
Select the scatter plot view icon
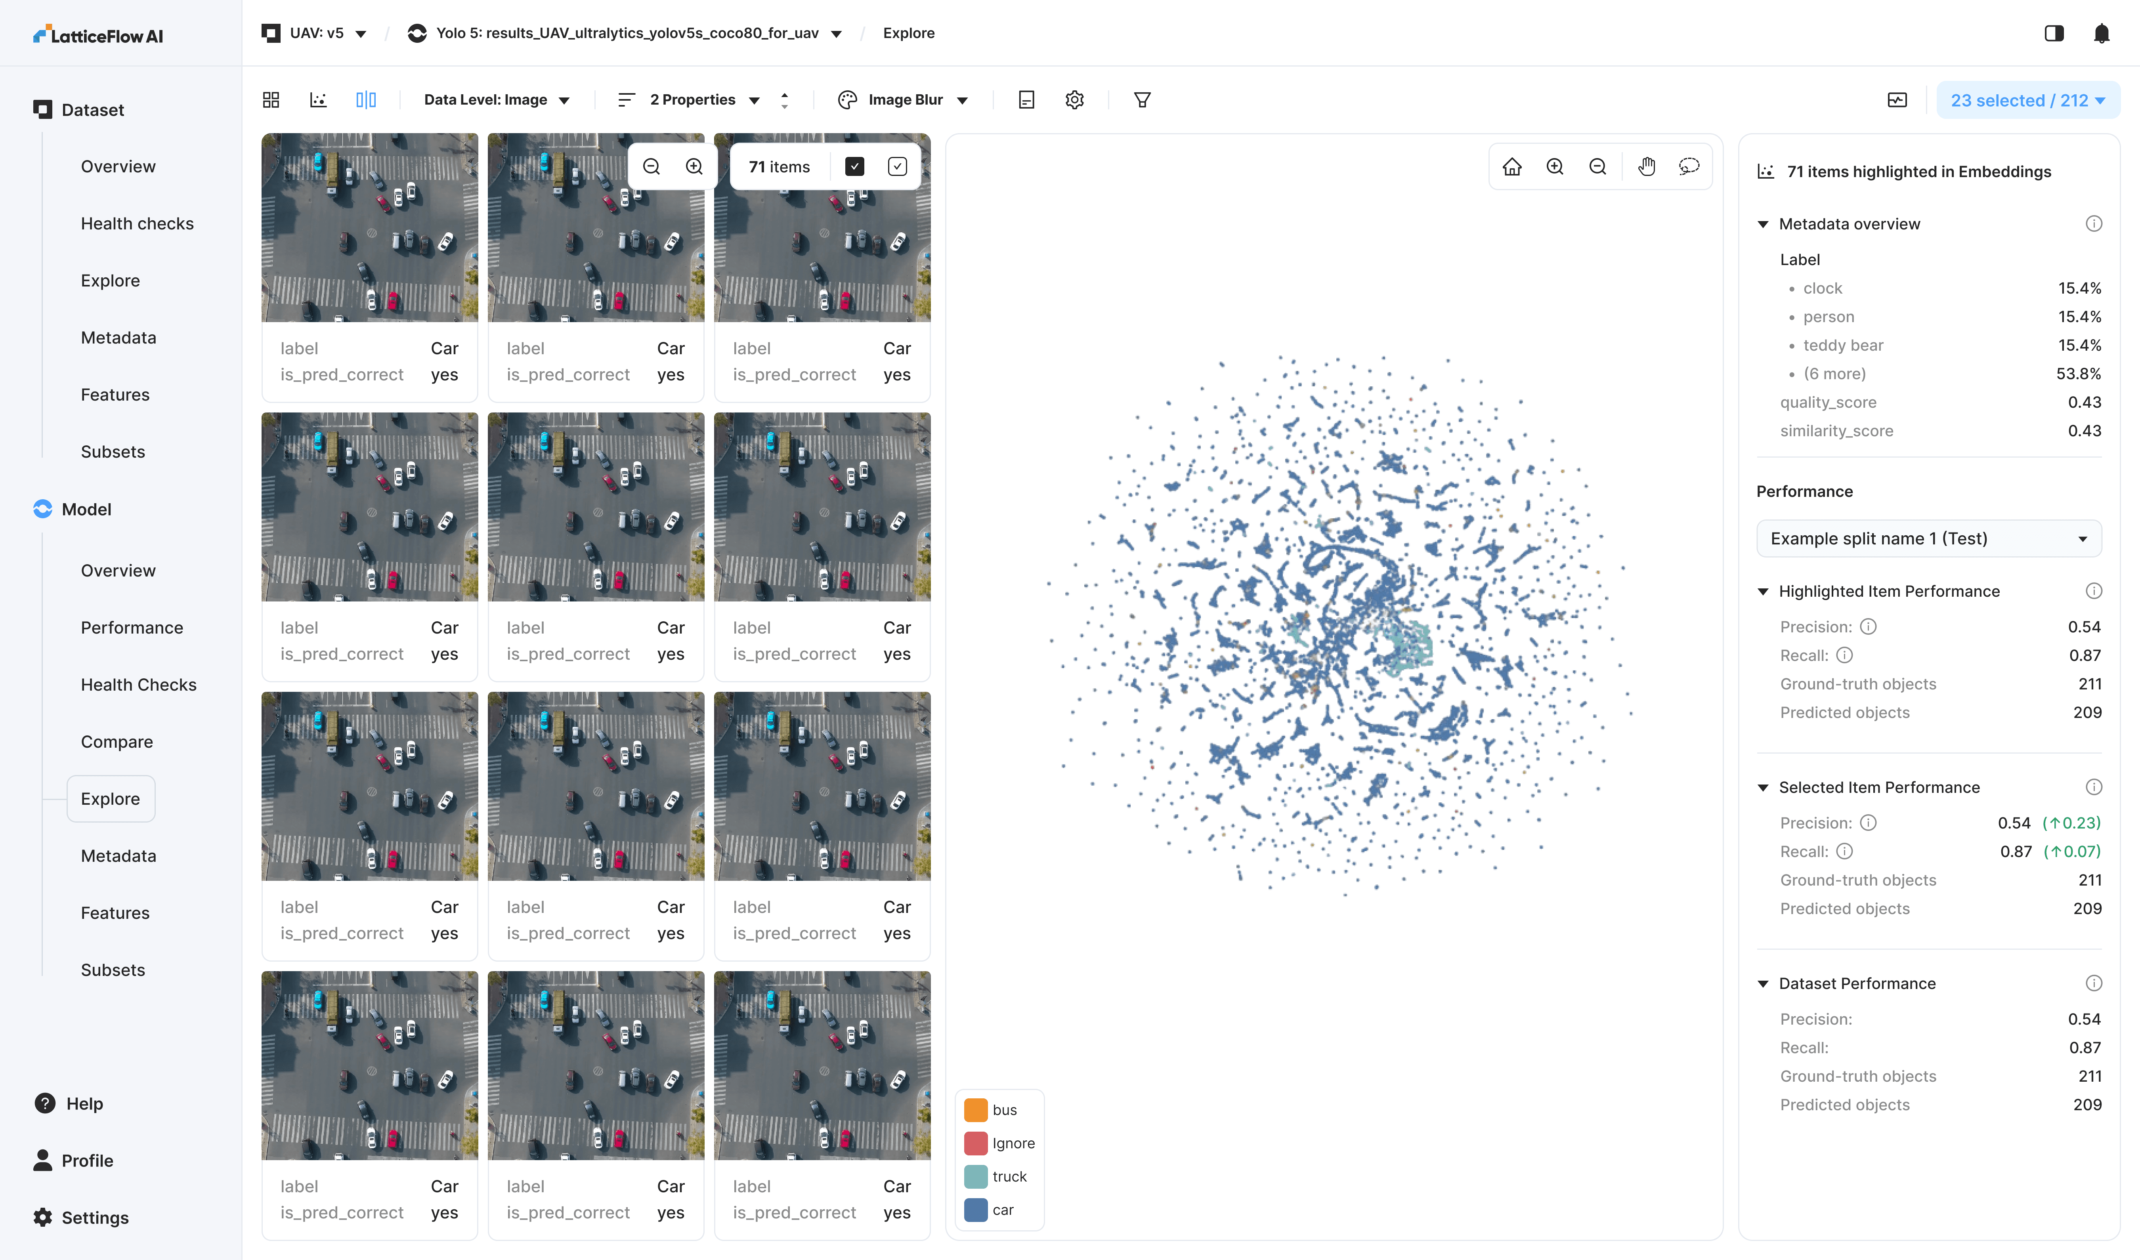(319, 100)
